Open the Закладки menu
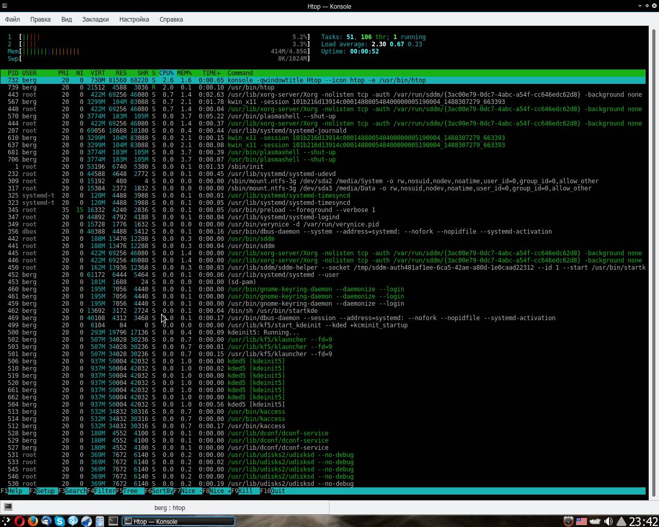Viewport: 659px width, 527px height. pos(95,19)
